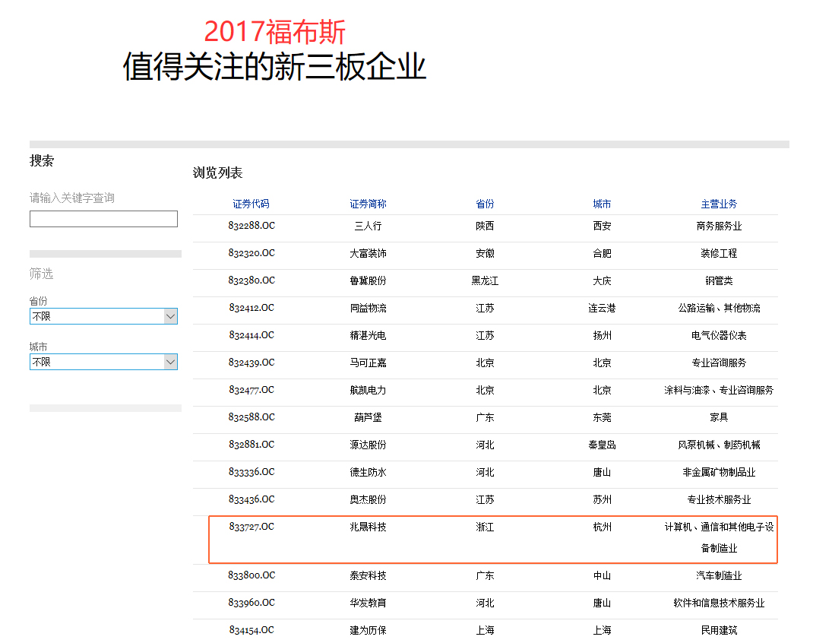This screenshot has height=643, width=813.
Task: Sort by 证券代码 column header
Action: (251, 204)
